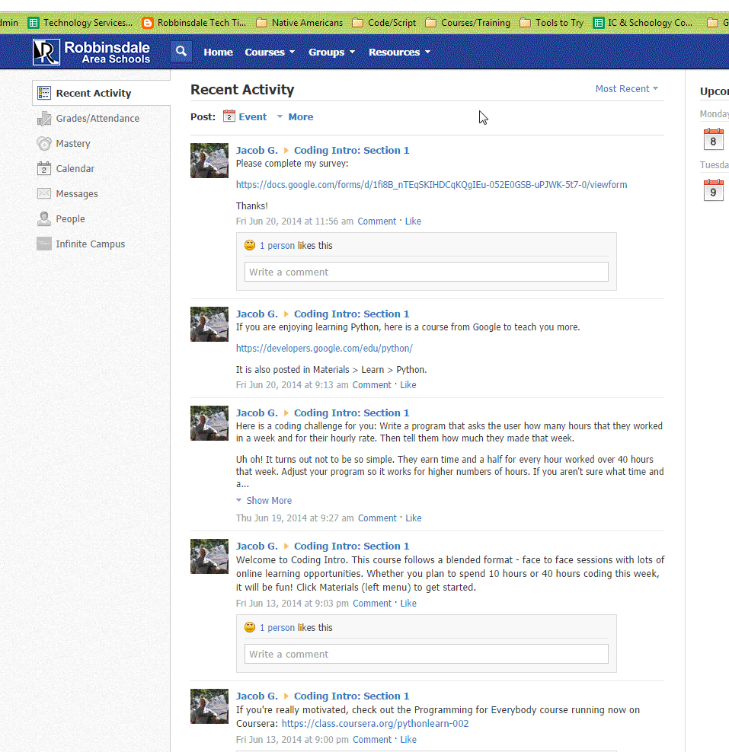
Task: Open the Coursera pythonlearn-002 link
Action: tap(375, 723)
